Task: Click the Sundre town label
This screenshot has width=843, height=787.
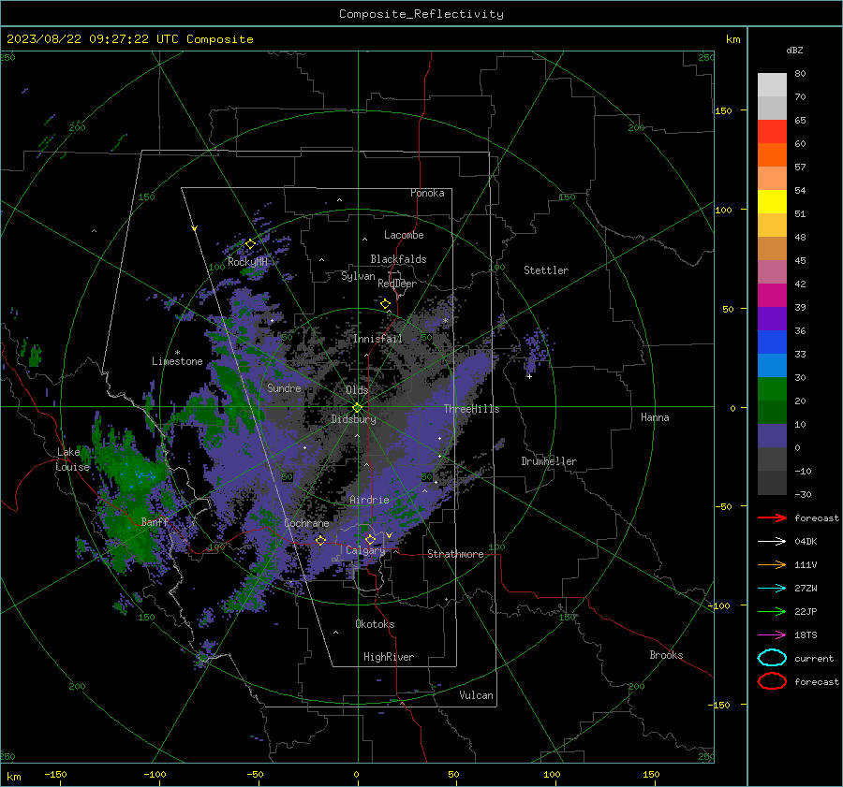Action: pos(284,387)
